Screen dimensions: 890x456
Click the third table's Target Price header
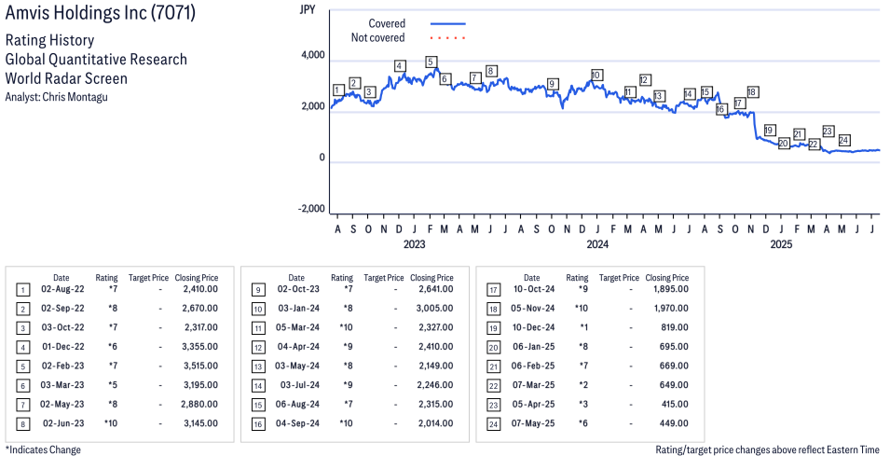point(619,278)
